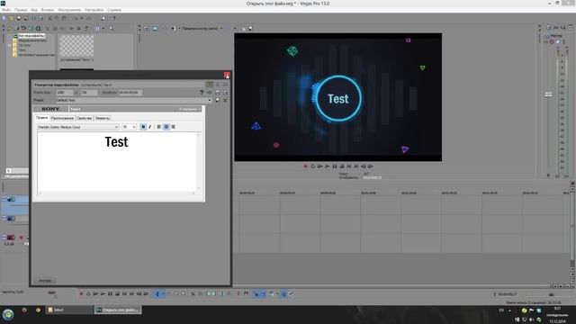Set text alignment to left

158,127
